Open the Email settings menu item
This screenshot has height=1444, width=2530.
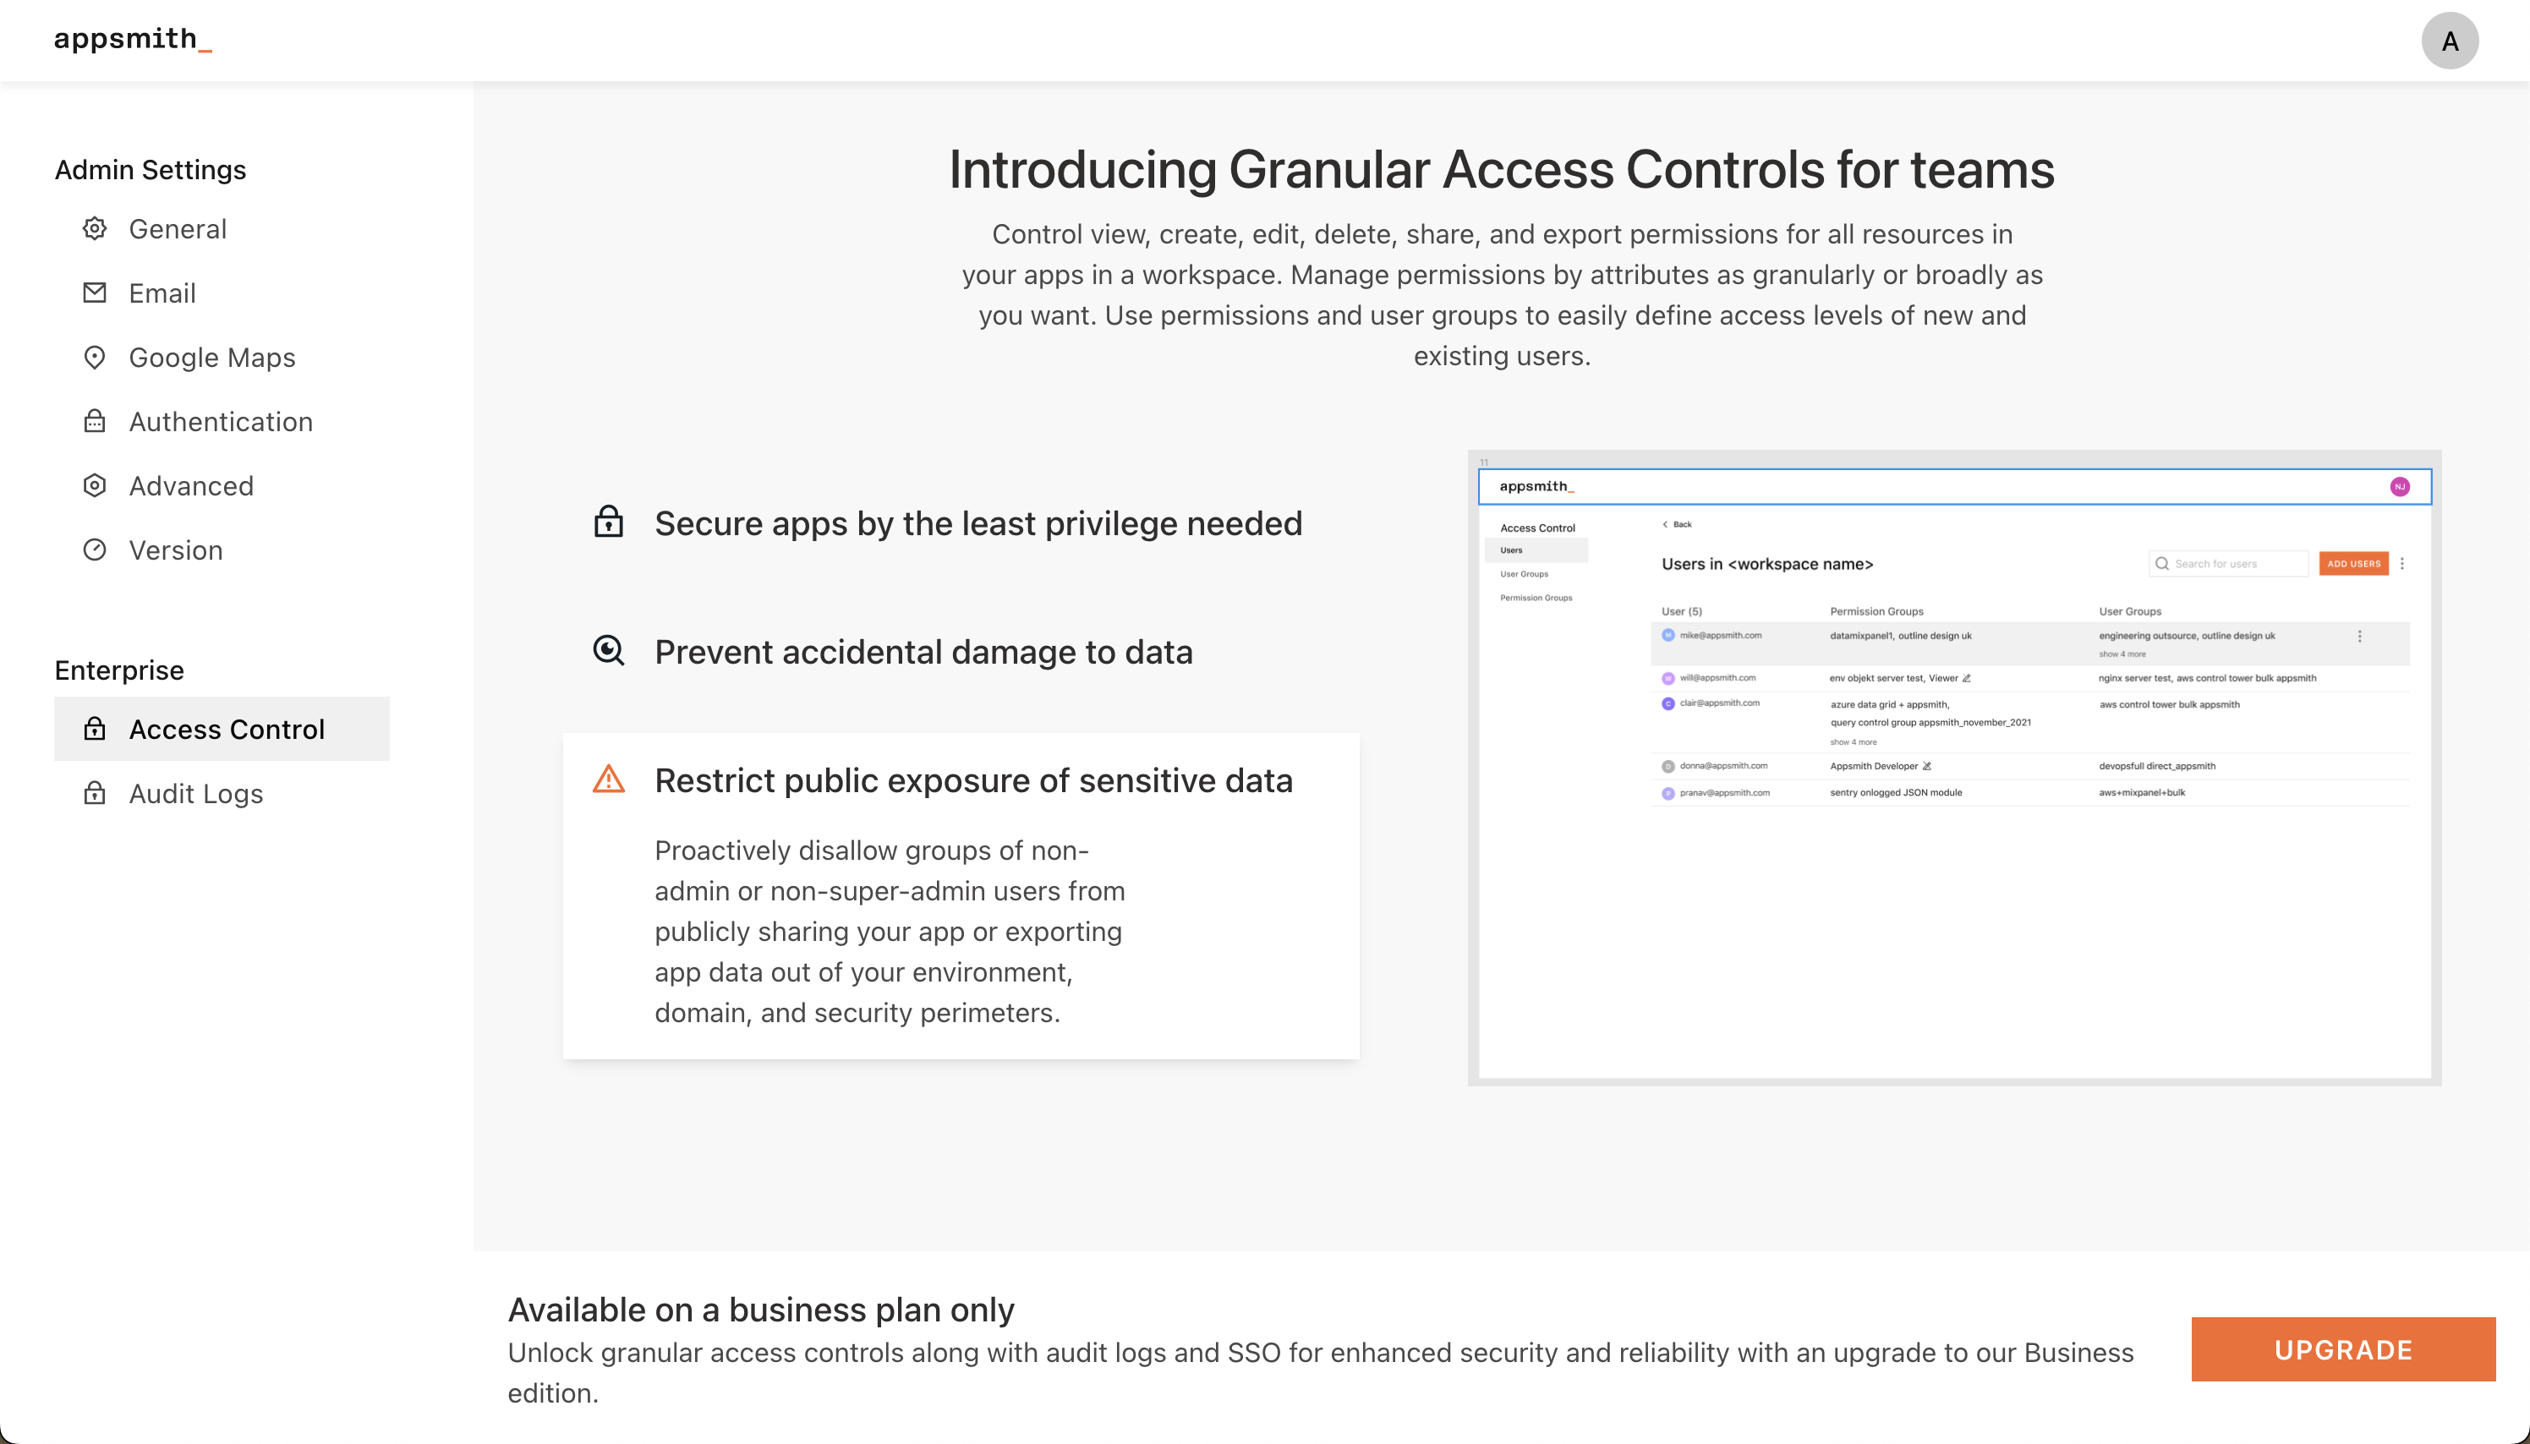[162, 293]
